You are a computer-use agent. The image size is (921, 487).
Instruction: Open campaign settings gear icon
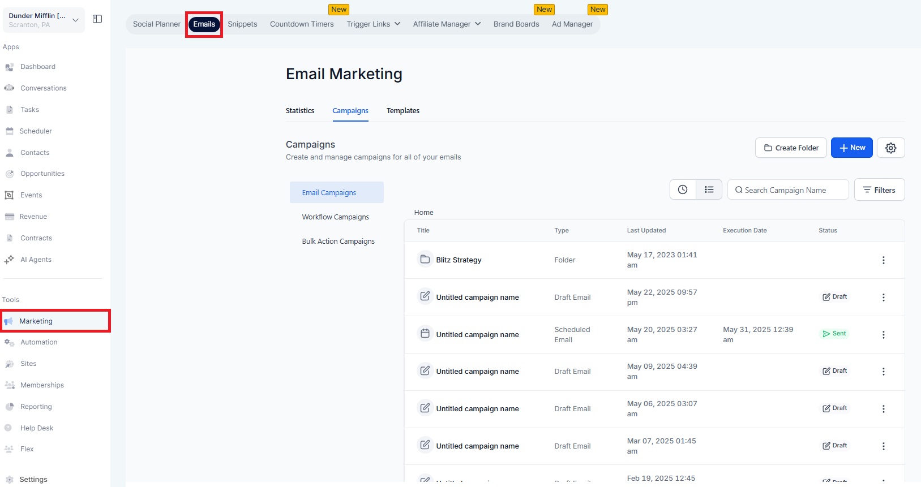point(891,148)
